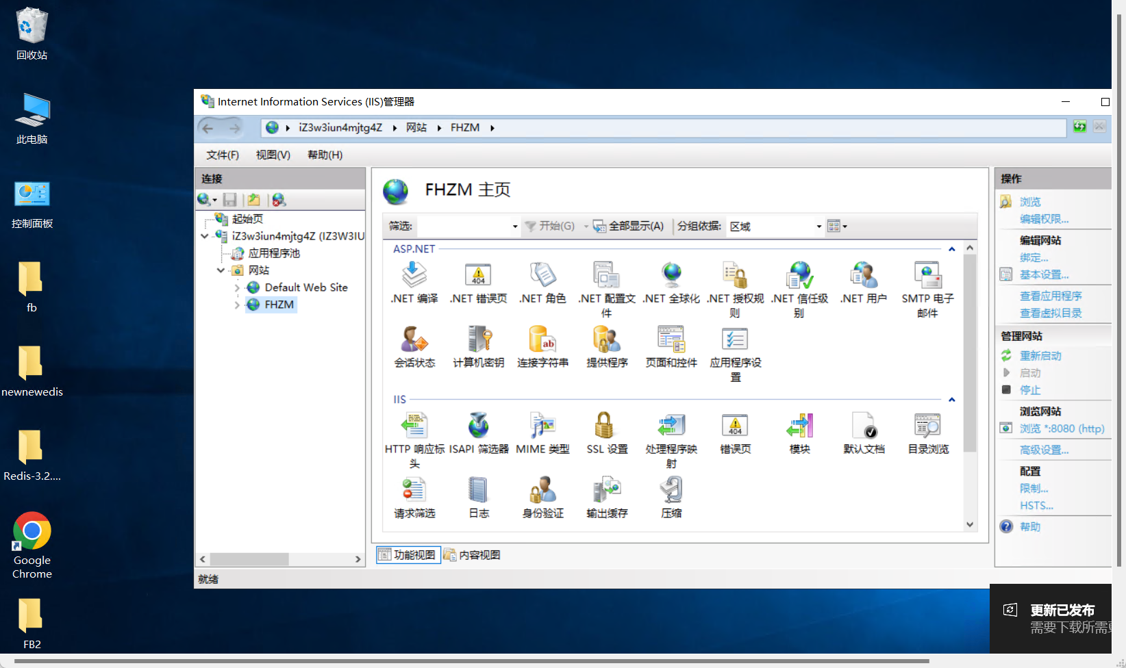Open 身份验证 feature
Viewport: 1126px width, 668px height.
click(542, 498)
